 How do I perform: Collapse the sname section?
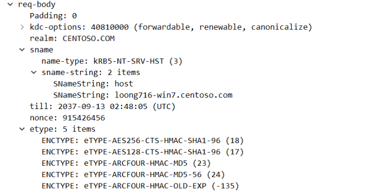pyautogui.click(x=22, y=50)
